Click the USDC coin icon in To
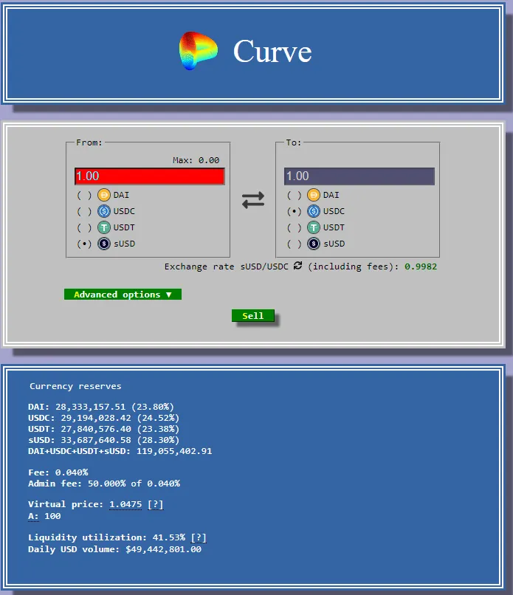513x595 pixels. (314, 211)
